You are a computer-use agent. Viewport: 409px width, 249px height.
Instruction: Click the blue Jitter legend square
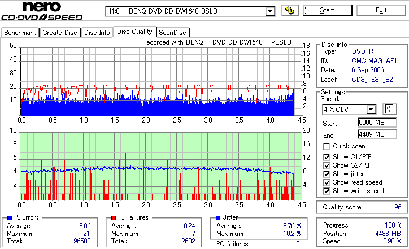coord(218,218)
